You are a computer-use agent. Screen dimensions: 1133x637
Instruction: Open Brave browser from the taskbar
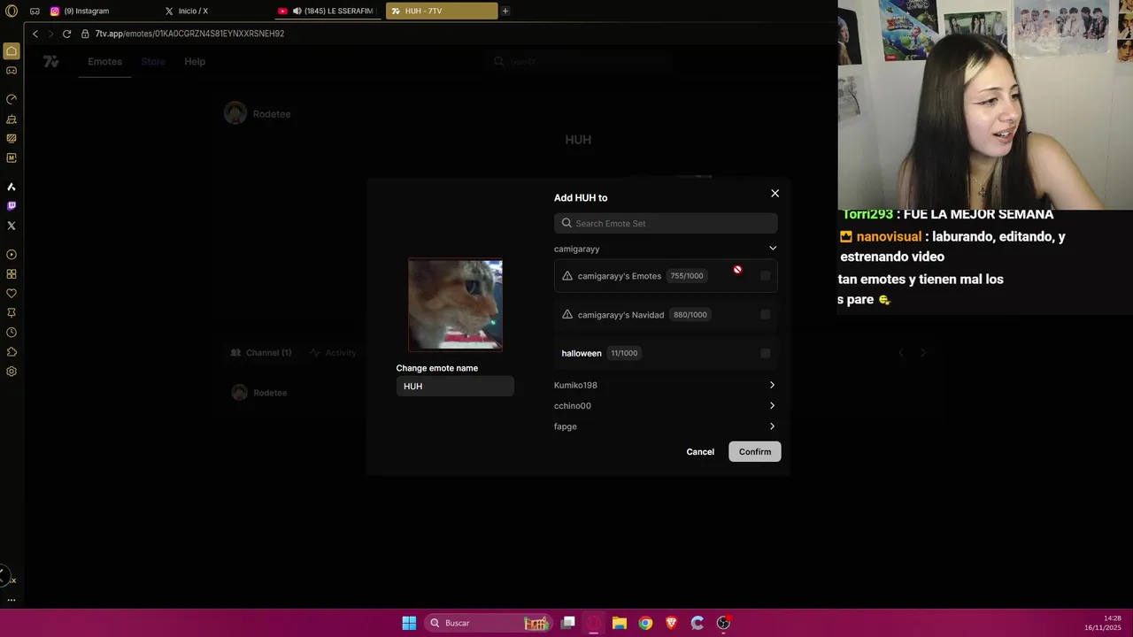671,623
